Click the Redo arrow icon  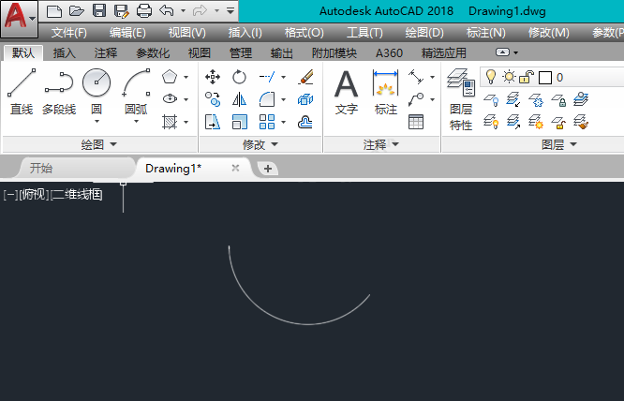[200, 10]
